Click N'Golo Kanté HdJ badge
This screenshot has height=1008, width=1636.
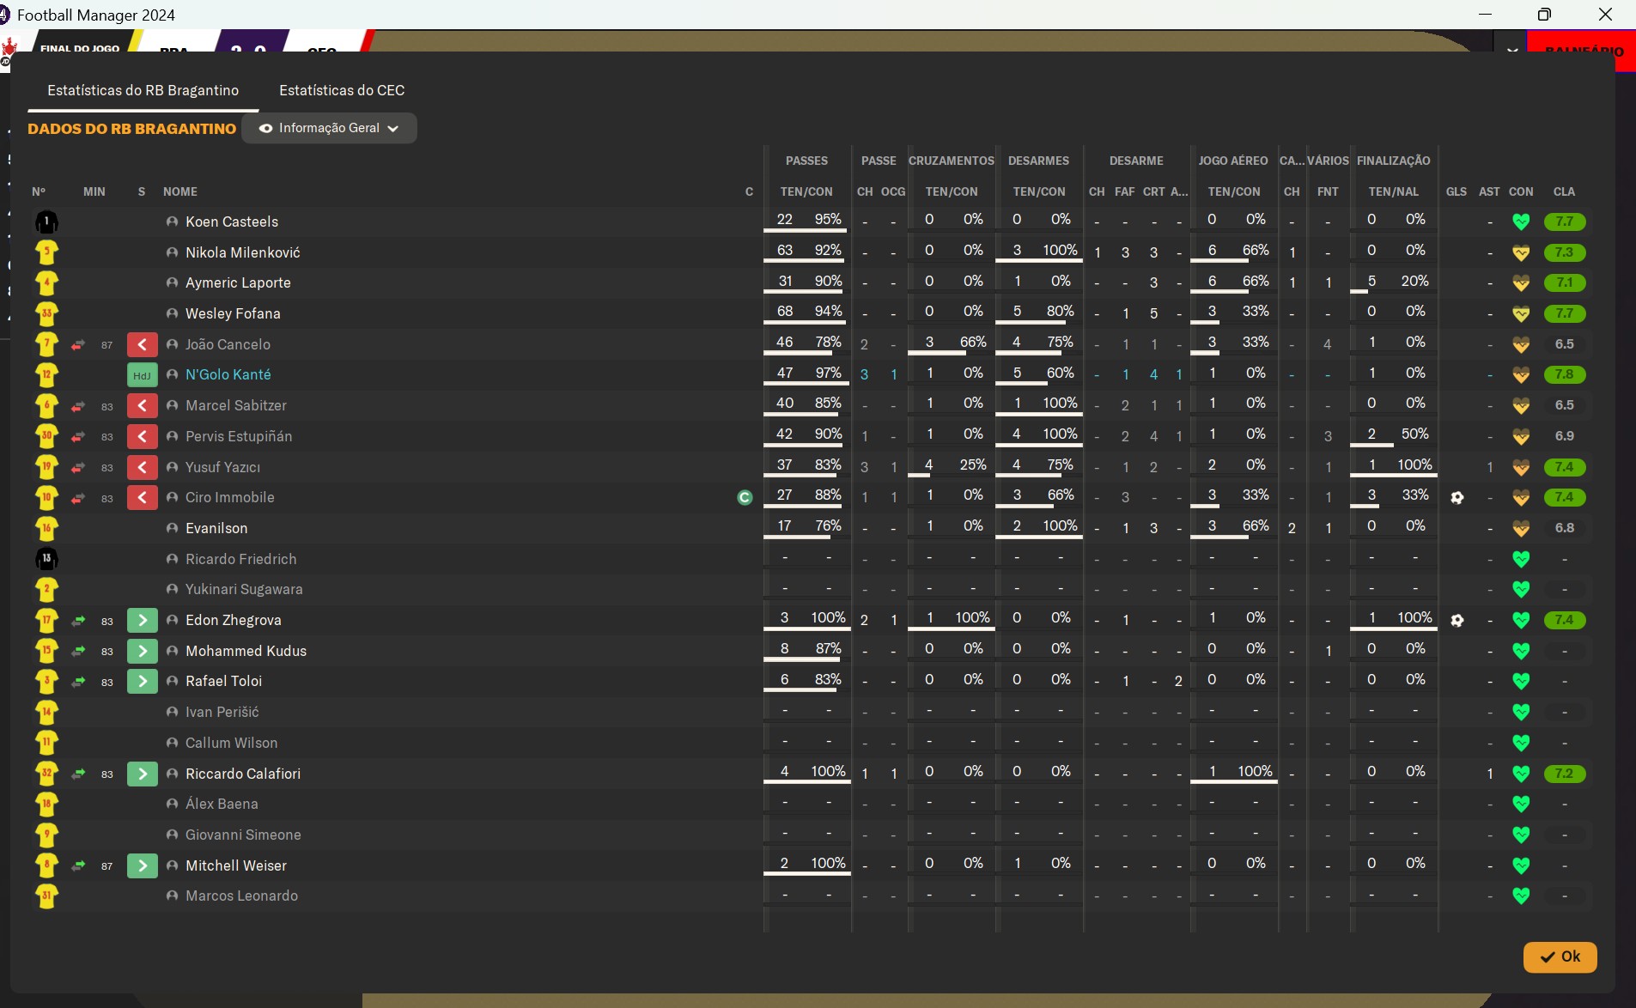tap(142, 375)
